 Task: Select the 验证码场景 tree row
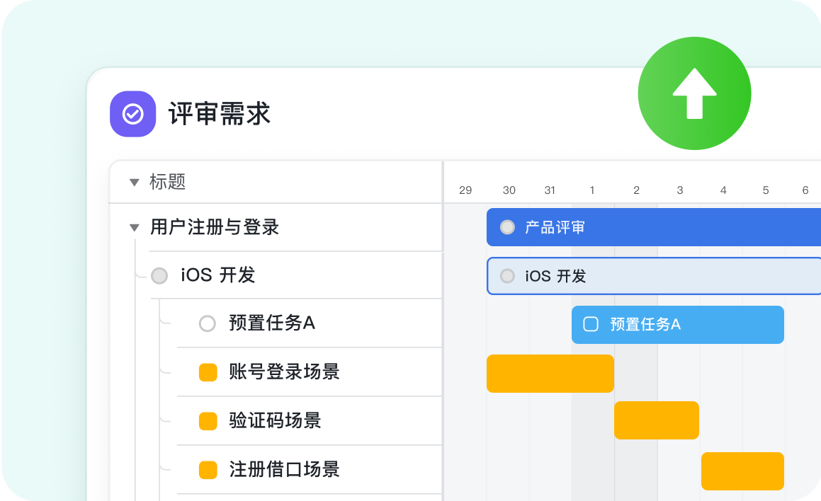coord(275,420)
